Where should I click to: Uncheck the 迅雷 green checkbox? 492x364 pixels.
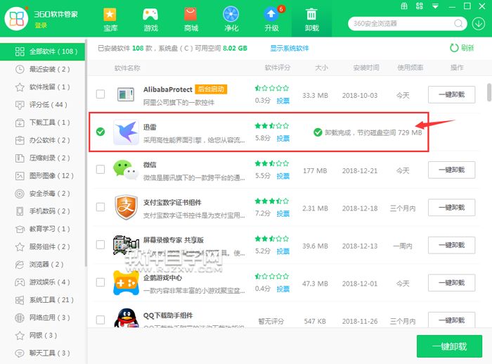[x=101, y=132]
